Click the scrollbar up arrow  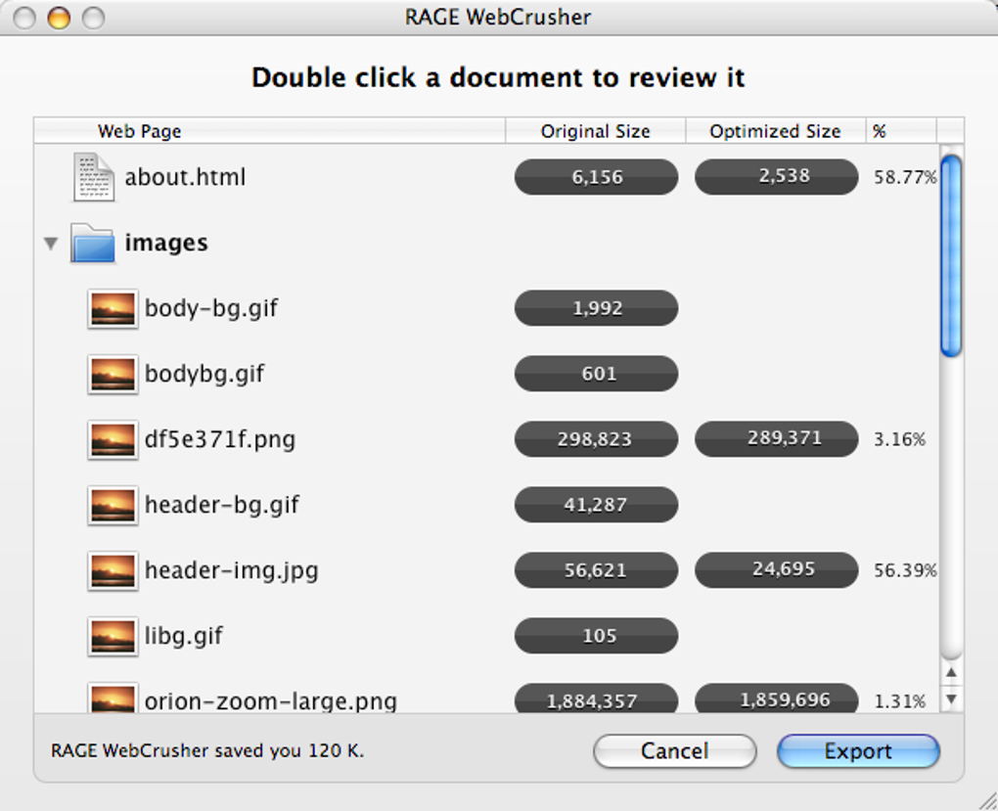951,672
